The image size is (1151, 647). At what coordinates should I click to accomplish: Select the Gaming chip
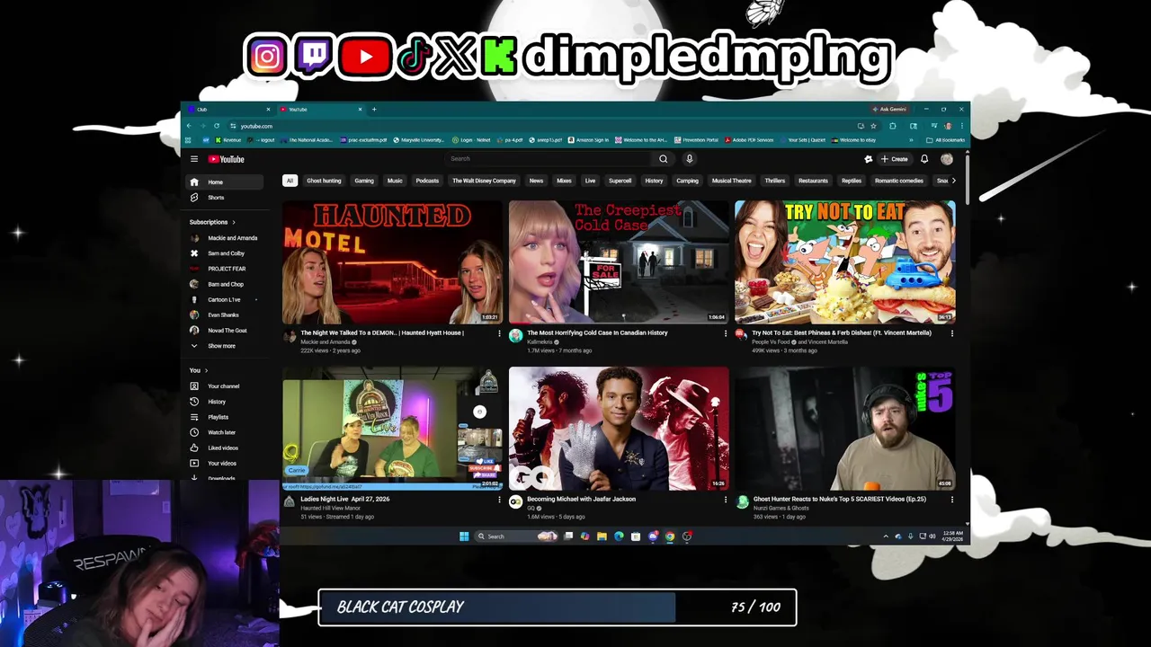click(364, 181)
